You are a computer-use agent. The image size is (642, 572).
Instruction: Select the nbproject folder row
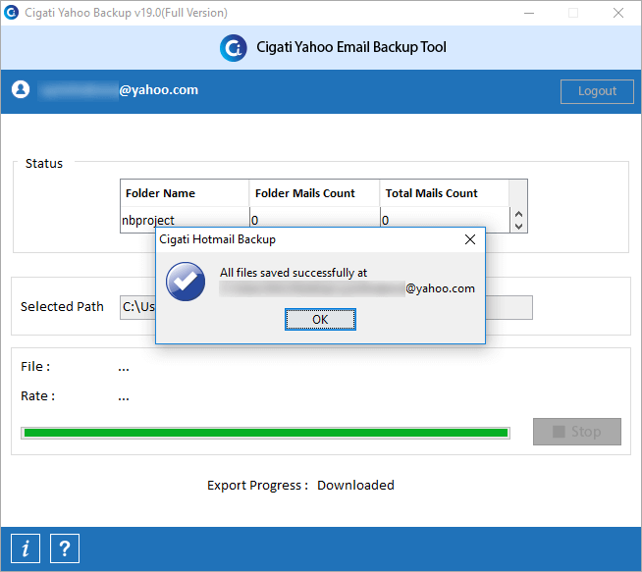pyautogui.click(x=315, y=220)
